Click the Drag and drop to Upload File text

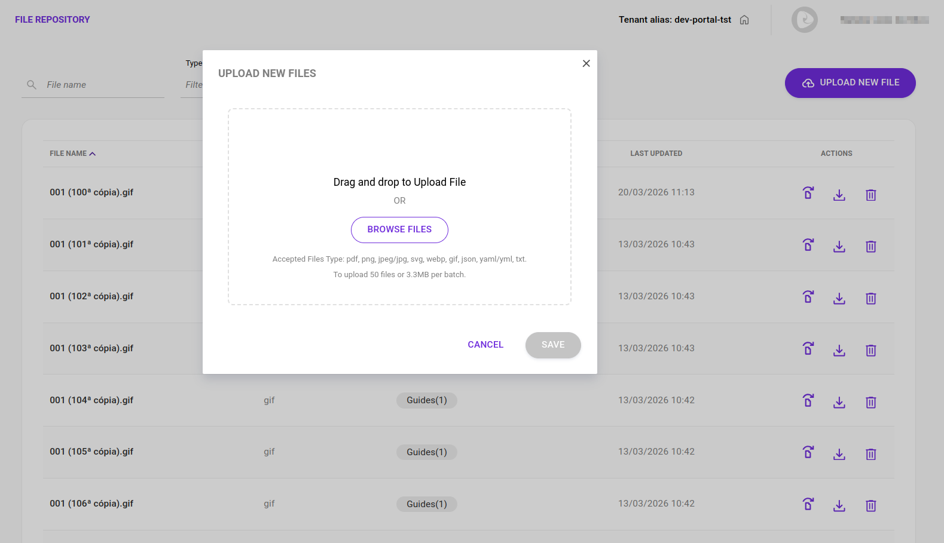(399, 182)
